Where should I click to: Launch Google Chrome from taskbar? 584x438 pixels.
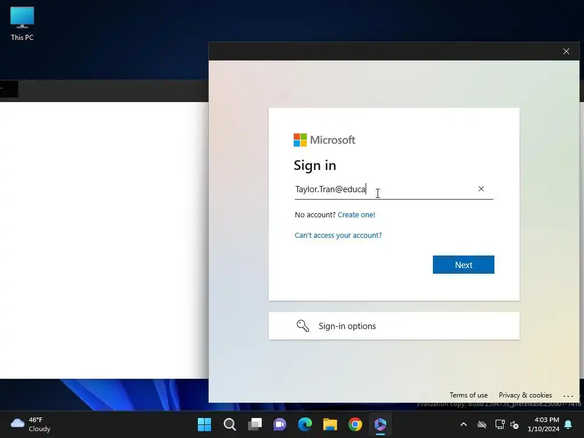pyautogui.click(x=355, y=424)
